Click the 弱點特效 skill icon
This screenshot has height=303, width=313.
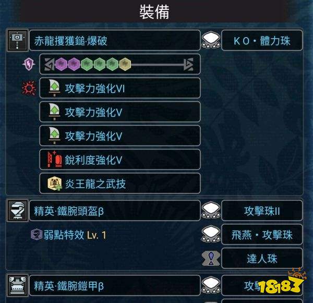37,234
